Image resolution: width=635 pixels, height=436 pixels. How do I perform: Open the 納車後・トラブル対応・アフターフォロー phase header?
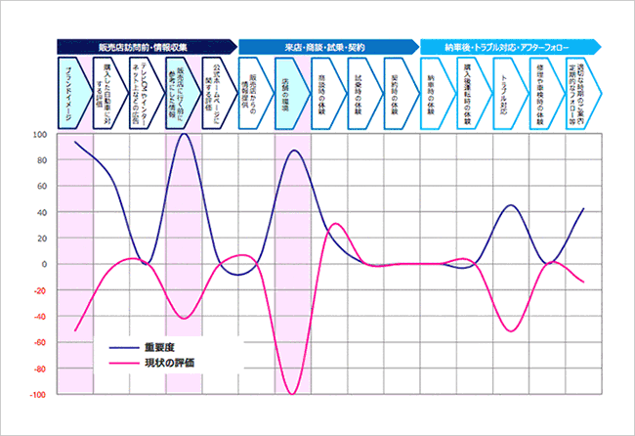[x=508, y=46]
